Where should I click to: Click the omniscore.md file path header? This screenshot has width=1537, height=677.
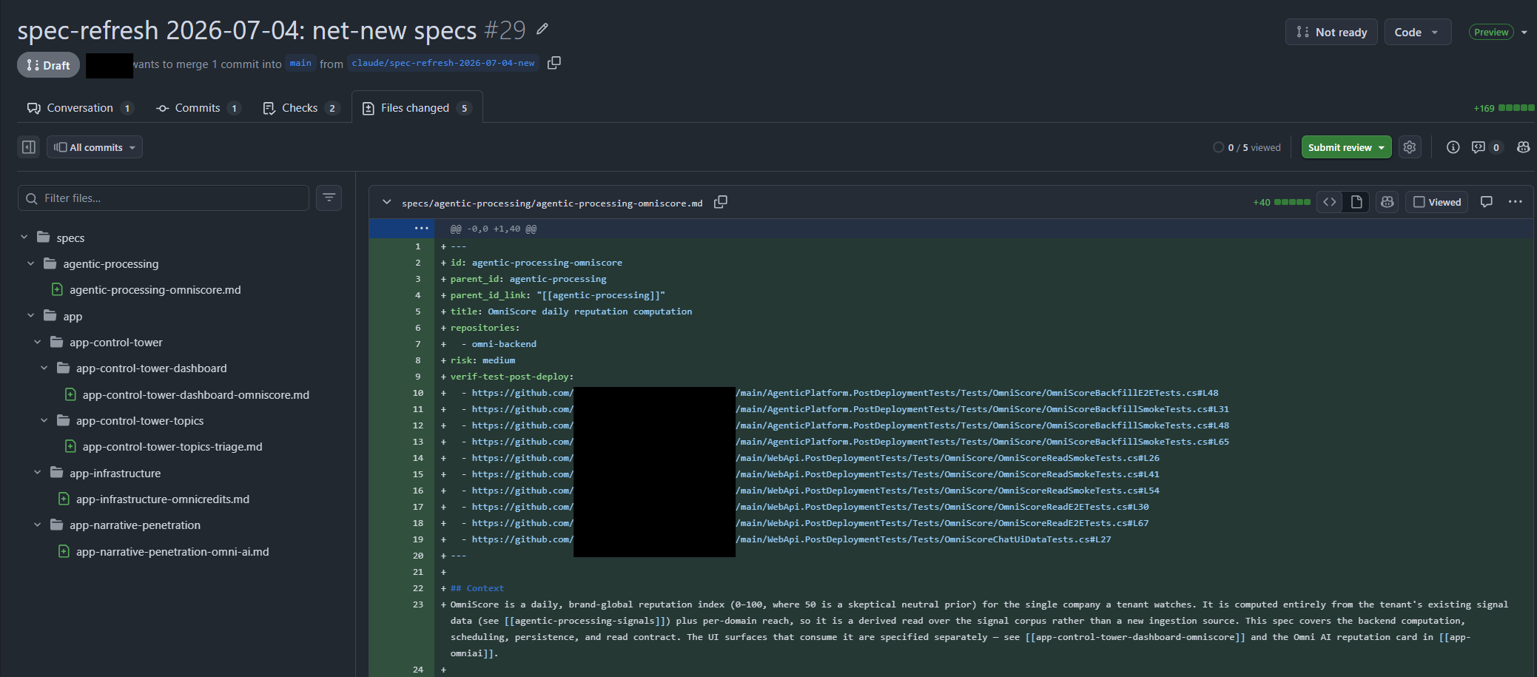[552, 203]
